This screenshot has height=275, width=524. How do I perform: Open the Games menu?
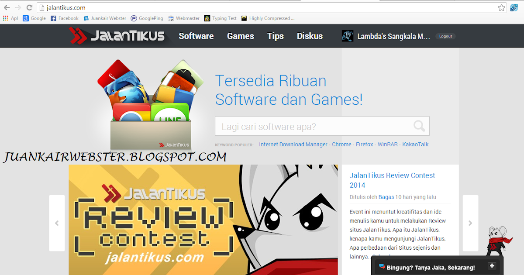[241, 36]
